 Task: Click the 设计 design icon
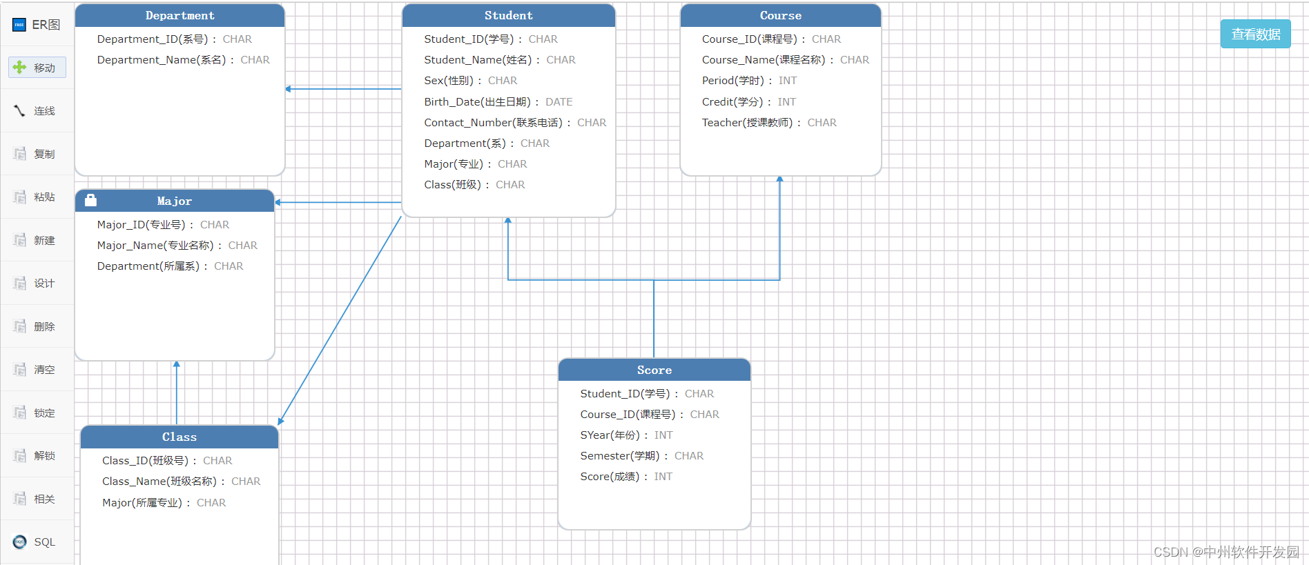20,283
